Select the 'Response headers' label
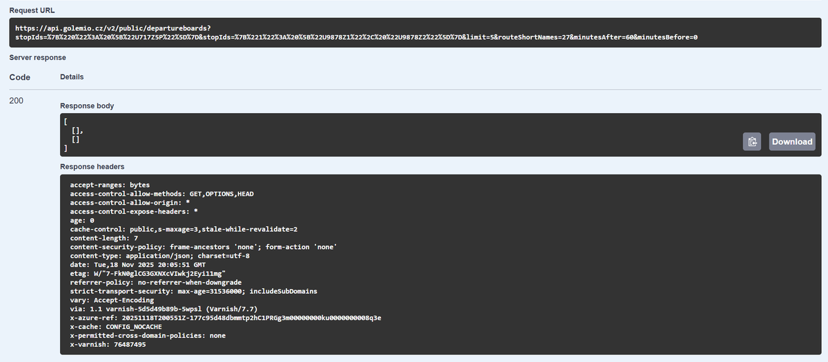Screen dimensions: 828x362 pyautogui.click(x=92, y=167)
